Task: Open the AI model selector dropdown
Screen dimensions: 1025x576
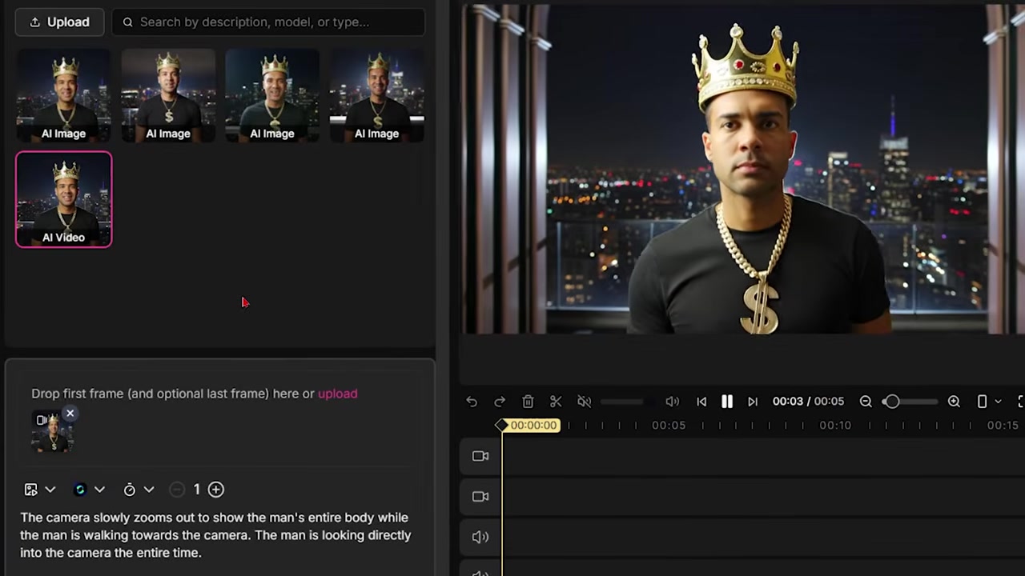Action: tap(89, 490)
